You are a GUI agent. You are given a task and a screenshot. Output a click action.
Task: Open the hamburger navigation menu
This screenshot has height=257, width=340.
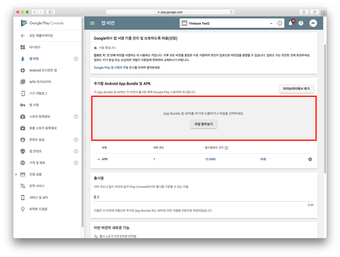92,23
